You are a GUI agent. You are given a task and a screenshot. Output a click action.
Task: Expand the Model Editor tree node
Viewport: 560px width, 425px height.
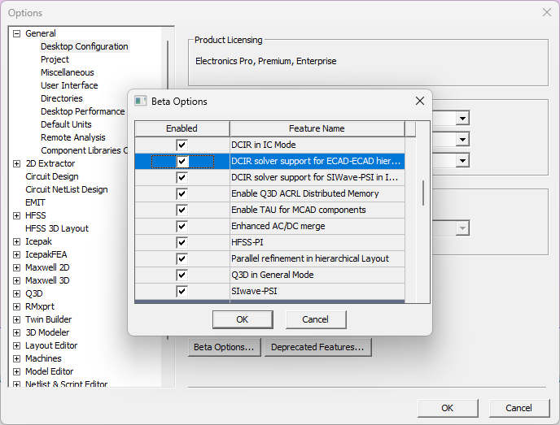(x=16, y=372)
